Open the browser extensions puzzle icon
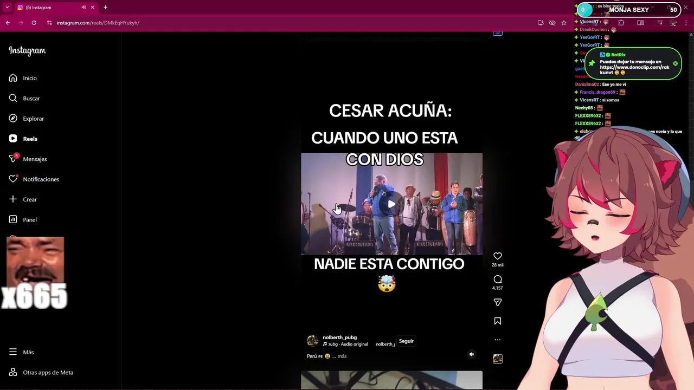694x390 pixels. tap(621, 23)
